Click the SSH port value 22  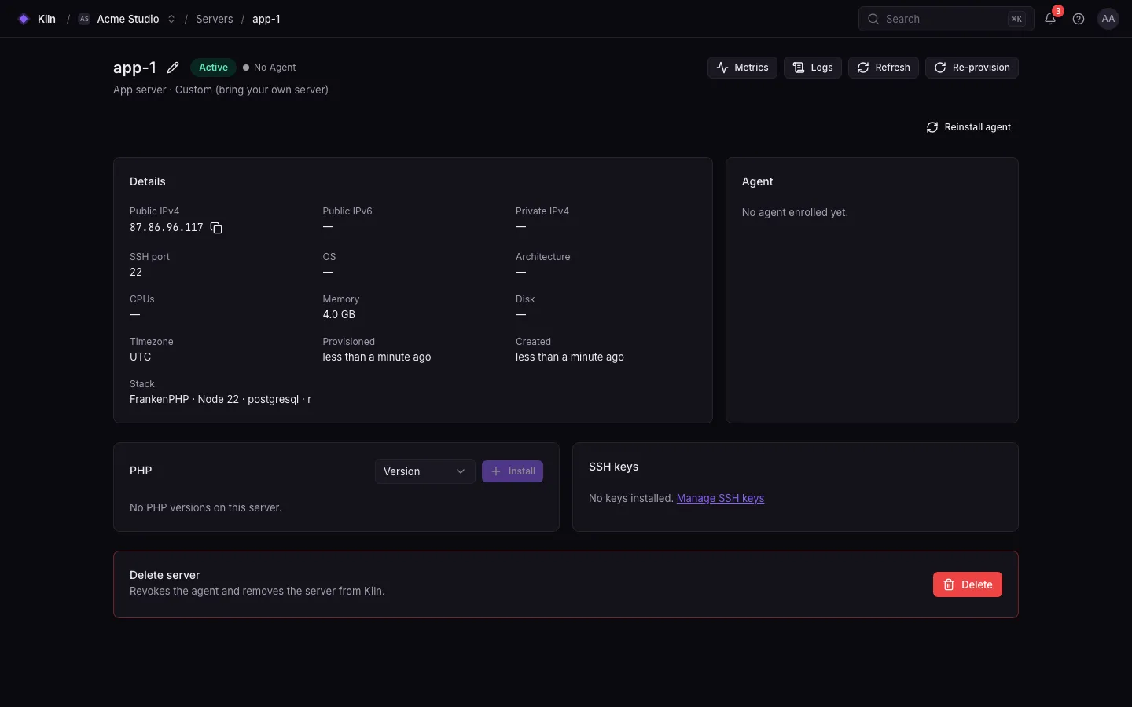click(x=136, y=272)
